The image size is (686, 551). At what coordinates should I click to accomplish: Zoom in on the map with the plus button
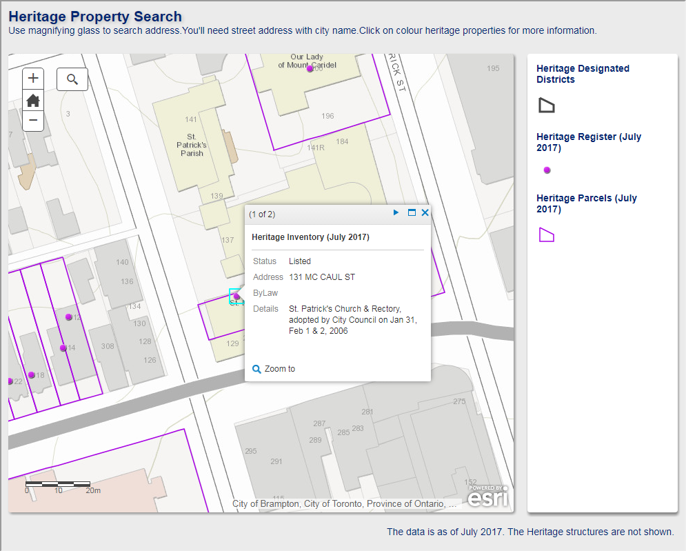click(x=33, y=79)
